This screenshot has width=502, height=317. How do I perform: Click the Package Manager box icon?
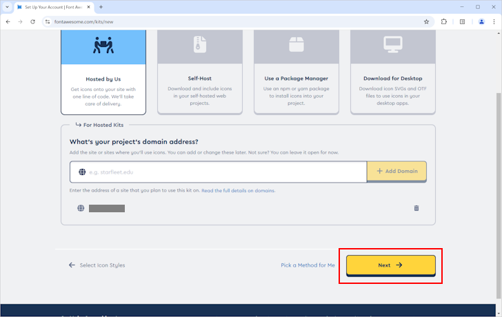coord(296,45)
